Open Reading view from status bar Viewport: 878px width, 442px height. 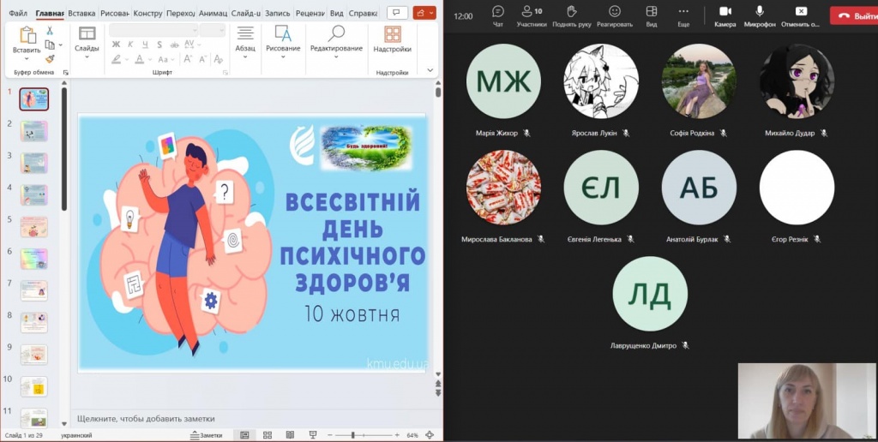[289, 435]
